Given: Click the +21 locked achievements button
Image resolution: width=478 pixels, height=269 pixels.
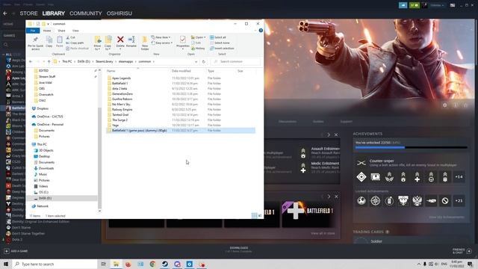Looking at the screenshot, I should tap(459, 201).
